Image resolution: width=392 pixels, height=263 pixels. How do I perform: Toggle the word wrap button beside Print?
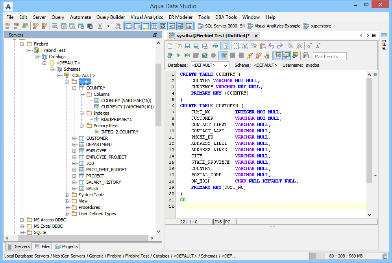pyautogui.click(x=226, y=46)
